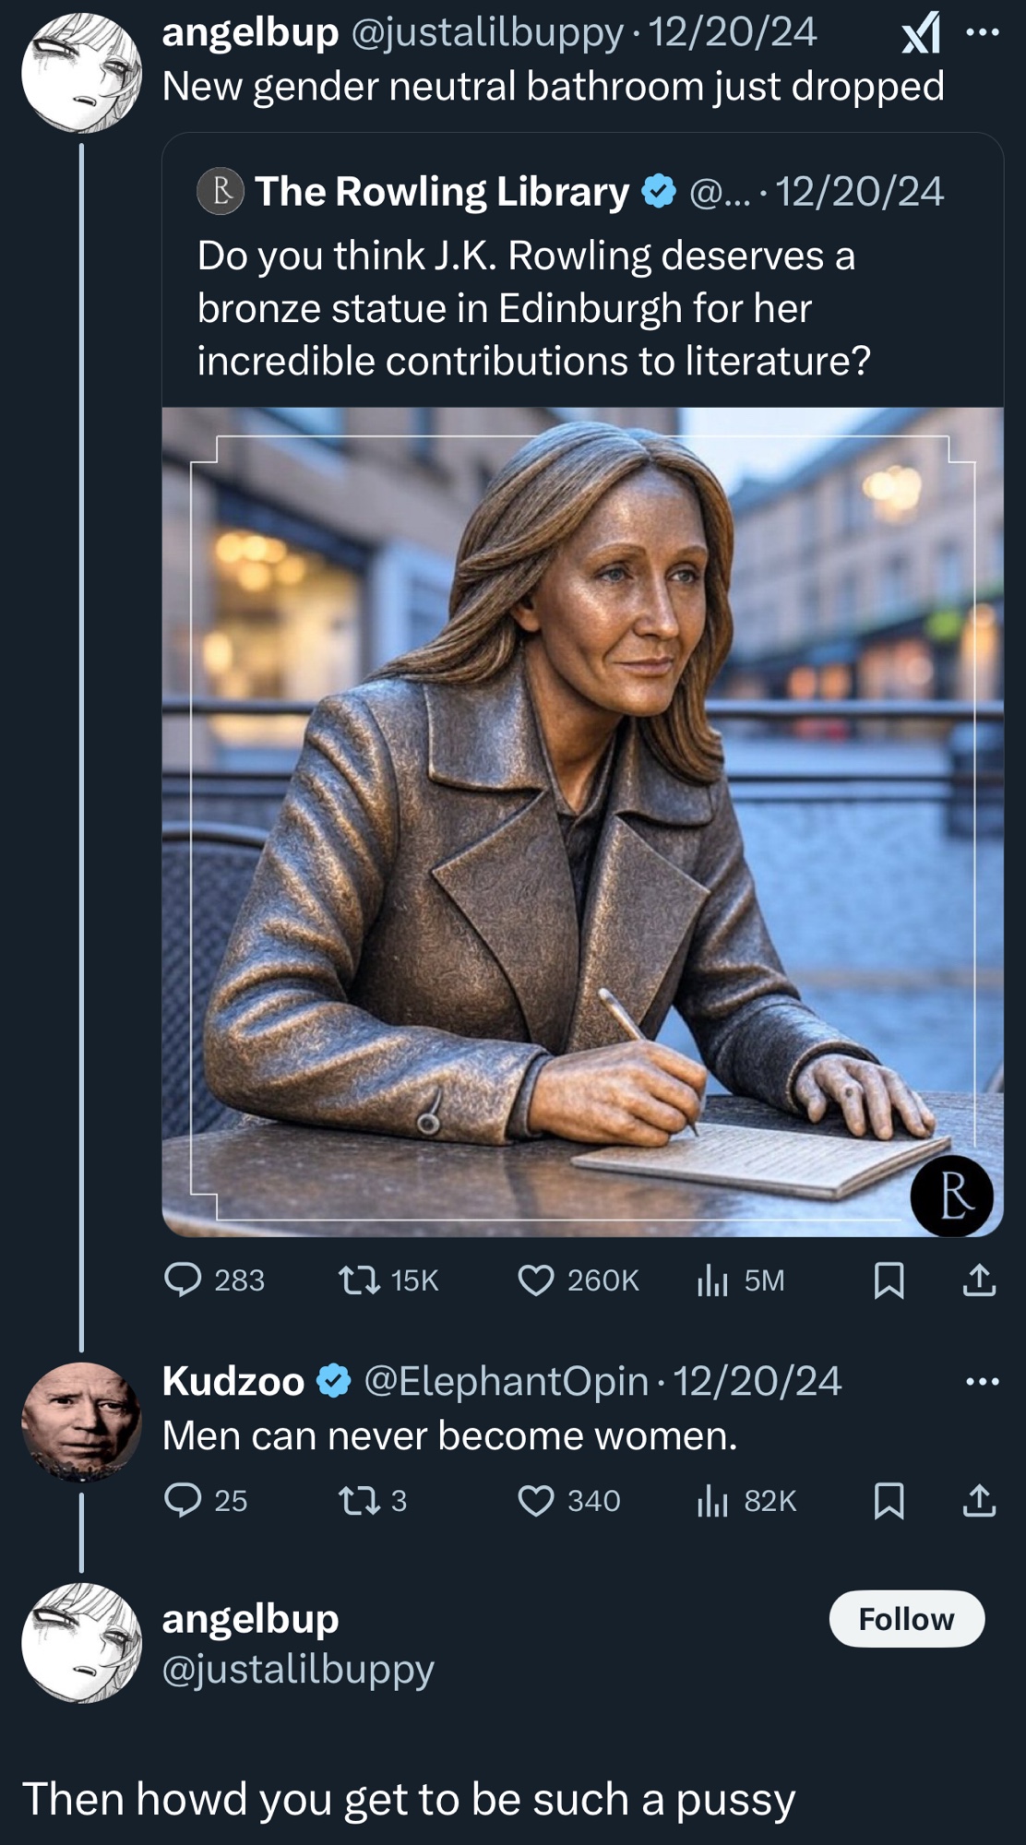Open the @justalilbuppy handle under bottom tweet
Viewport: 1026px width, 1845px height.
298,1669
